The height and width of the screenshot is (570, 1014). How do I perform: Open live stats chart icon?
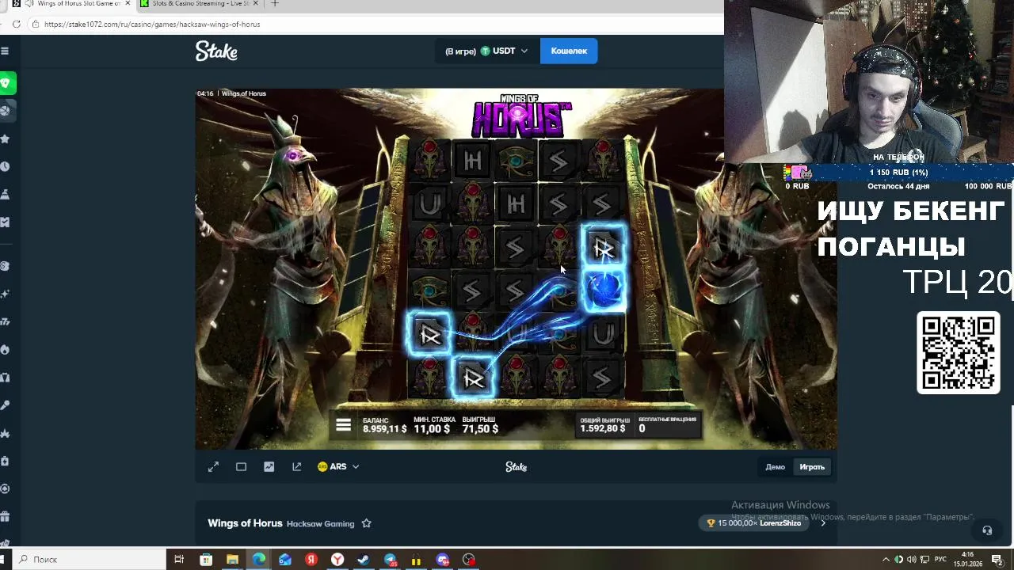pos(269,467)
